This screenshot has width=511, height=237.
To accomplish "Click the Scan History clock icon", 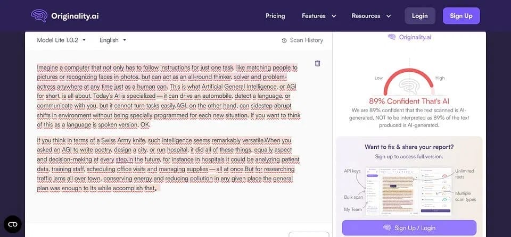I will tap(284, 40).
